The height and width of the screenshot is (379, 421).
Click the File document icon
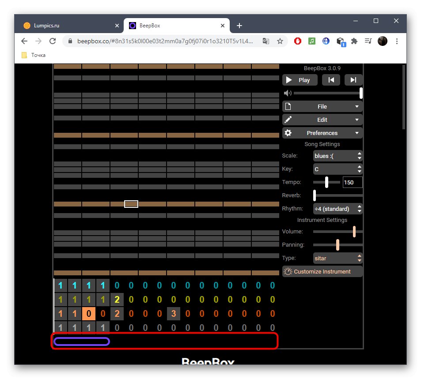288,106
